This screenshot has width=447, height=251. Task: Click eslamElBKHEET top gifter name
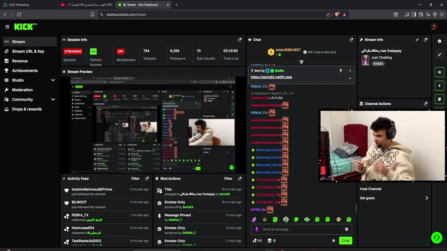click(288, 50)
